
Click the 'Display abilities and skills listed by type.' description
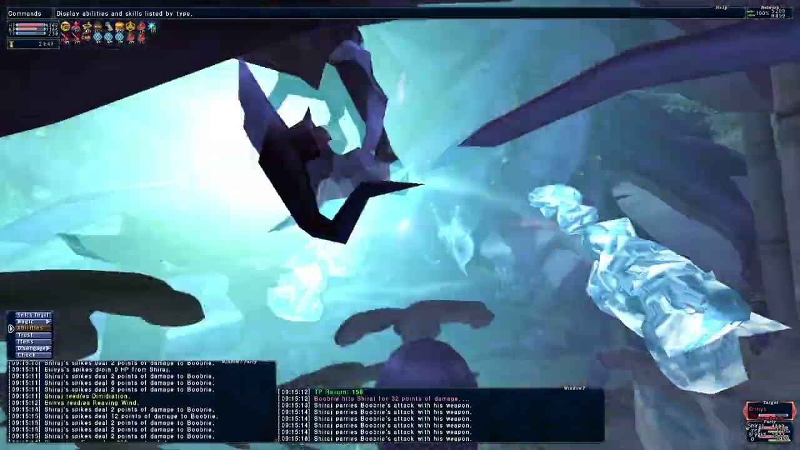click(124, 14)
